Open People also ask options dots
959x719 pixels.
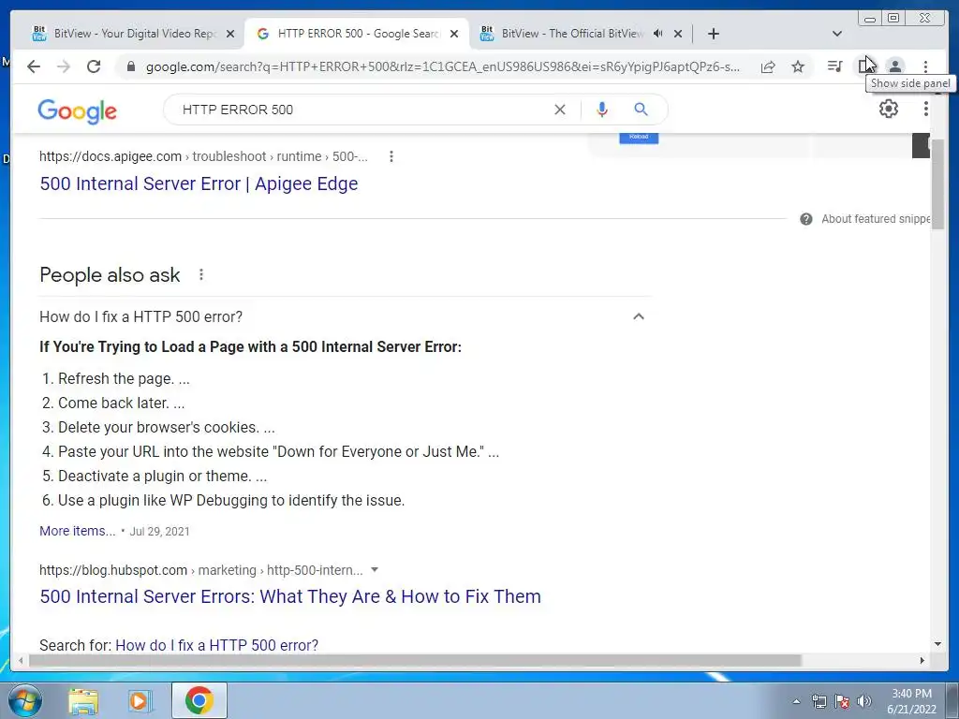(201, 274)
